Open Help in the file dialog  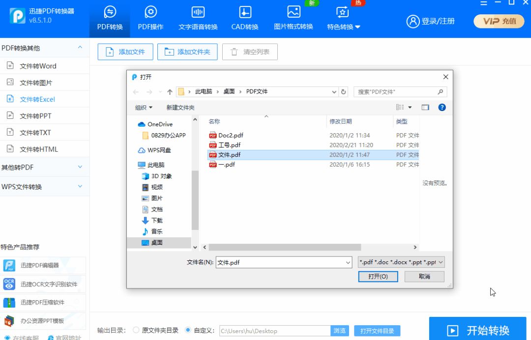442,107
